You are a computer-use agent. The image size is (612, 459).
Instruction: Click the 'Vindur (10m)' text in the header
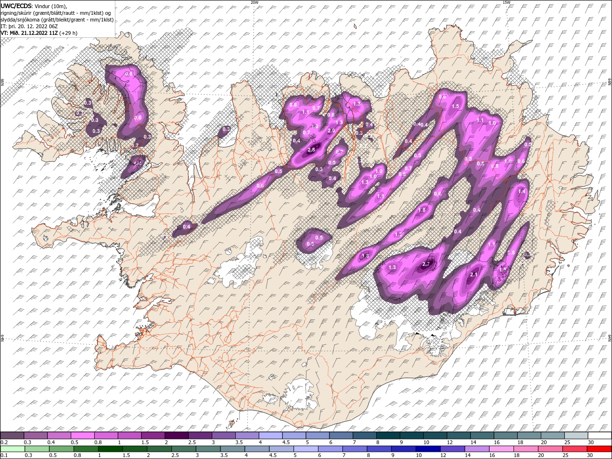(50, 6)
